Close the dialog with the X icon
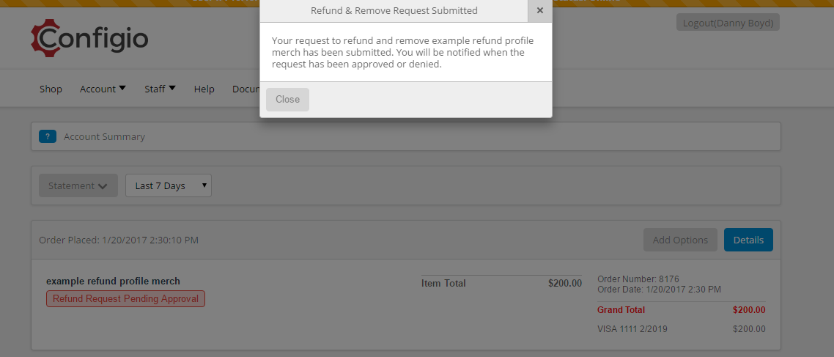The width and height of the screenshot is (834, 357). (540, 11)
